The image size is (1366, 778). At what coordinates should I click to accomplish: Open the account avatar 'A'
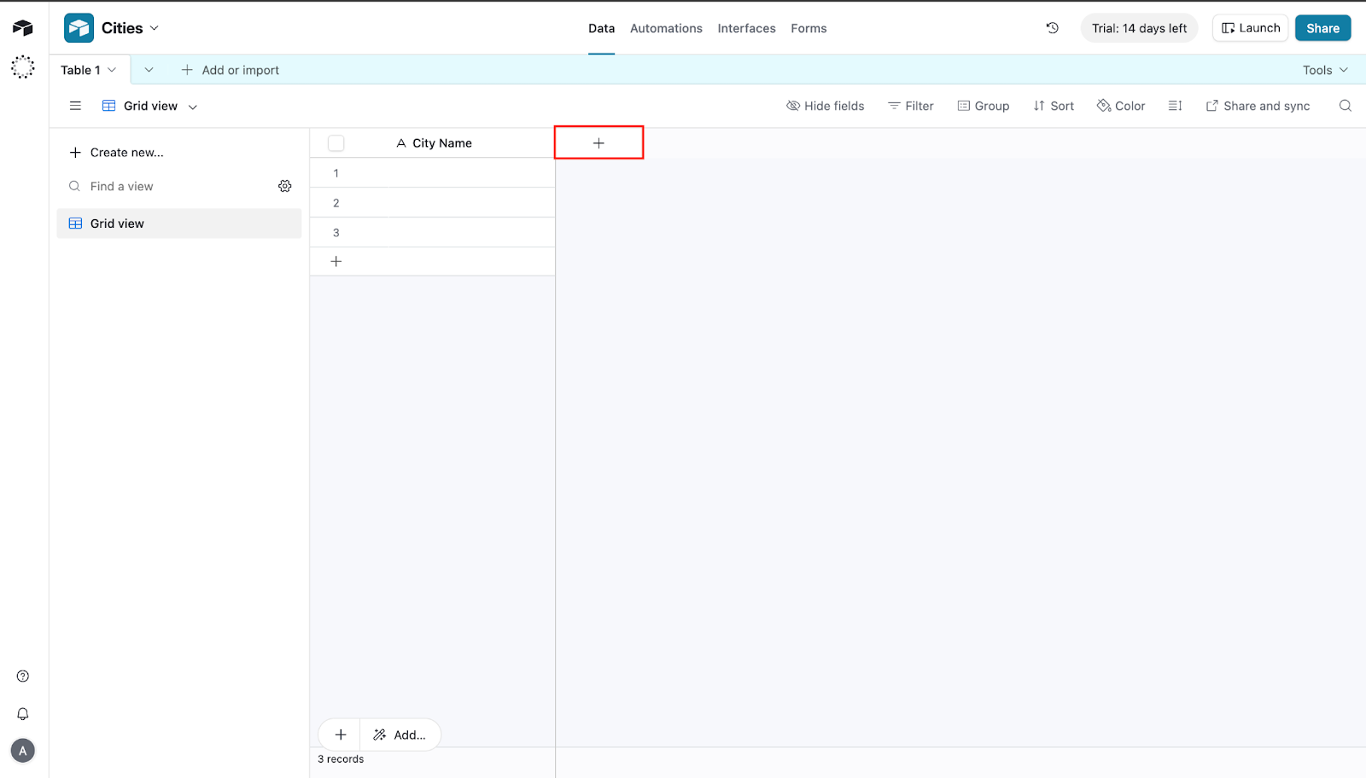(x=23, y=751)
